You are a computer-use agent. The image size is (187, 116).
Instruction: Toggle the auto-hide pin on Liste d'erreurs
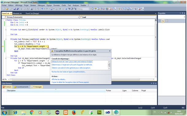point(154,83)
